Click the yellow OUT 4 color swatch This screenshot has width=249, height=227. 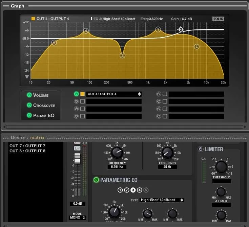pos(82,94)
